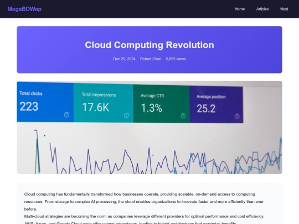Open the help icon in Average CTR card

[x=183, y=116]
